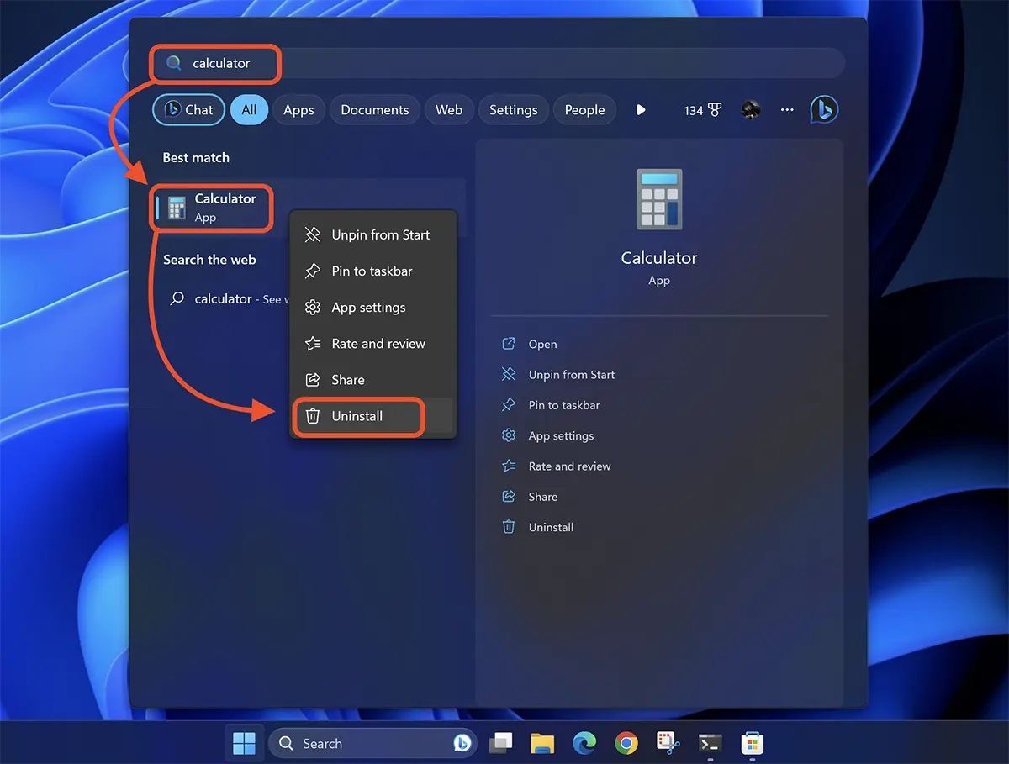Choose Unpin from Start in context menu
This screenshot has height=764, width=1009.
(x=373, y=235)
